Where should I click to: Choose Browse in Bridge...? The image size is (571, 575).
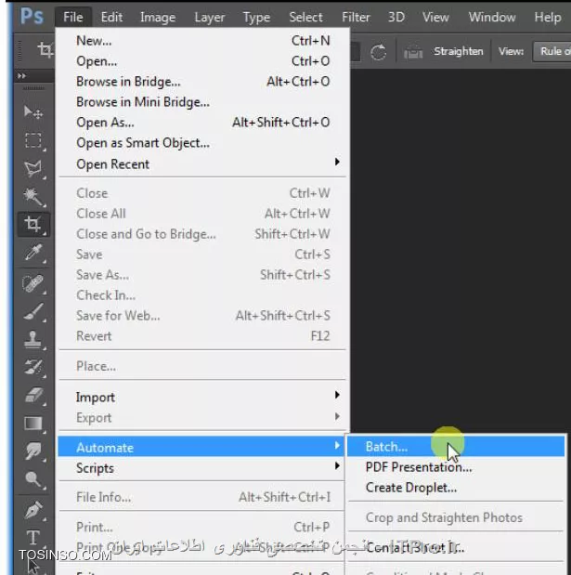point(201,82)
